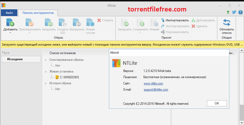
Task: Click Загрузить icon in Пресет group
Action: 124,22
